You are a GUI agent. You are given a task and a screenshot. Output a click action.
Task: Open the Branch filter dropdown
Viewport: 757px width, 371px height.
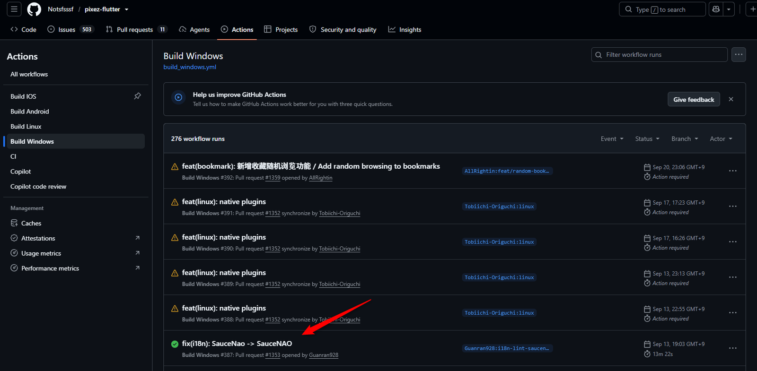click(685, 138)
